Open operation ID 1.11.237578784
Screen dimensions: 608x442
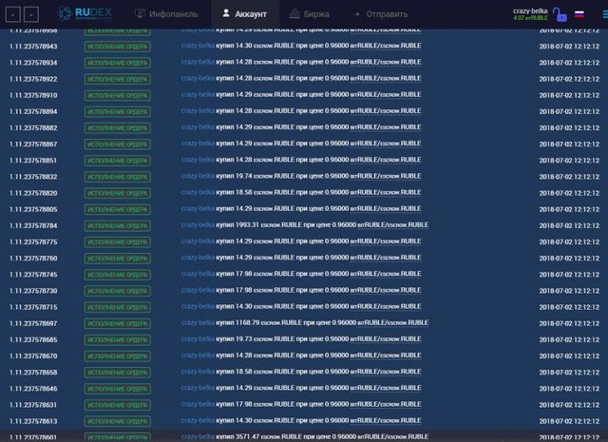click(x=33, y=226)
